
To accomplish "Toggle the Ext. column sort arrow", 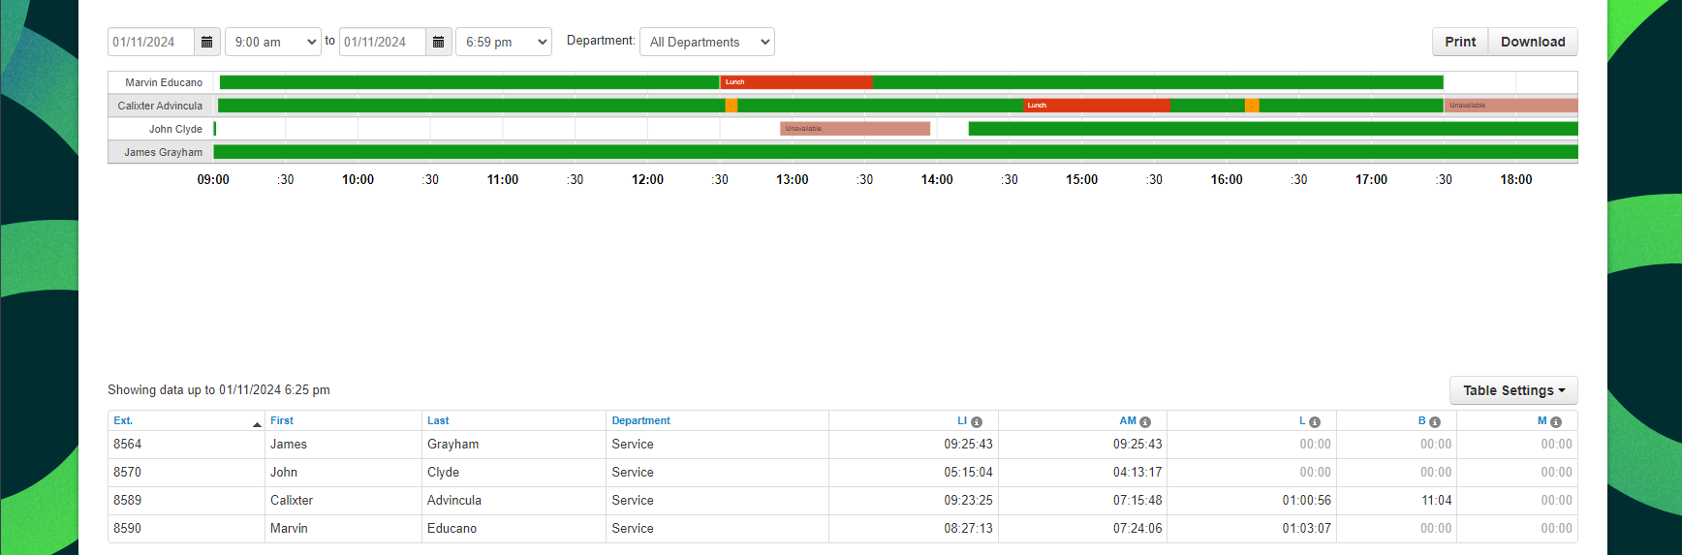I will [x=257, y=424].
